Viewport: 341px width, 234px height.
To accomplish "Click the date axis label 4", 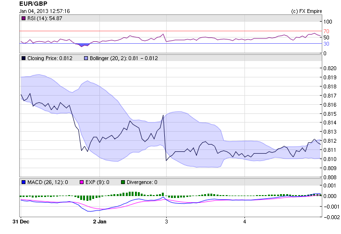I will coord(244,222).
